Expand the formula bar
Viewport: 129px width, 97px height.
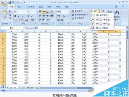click(x=127, y=28)
